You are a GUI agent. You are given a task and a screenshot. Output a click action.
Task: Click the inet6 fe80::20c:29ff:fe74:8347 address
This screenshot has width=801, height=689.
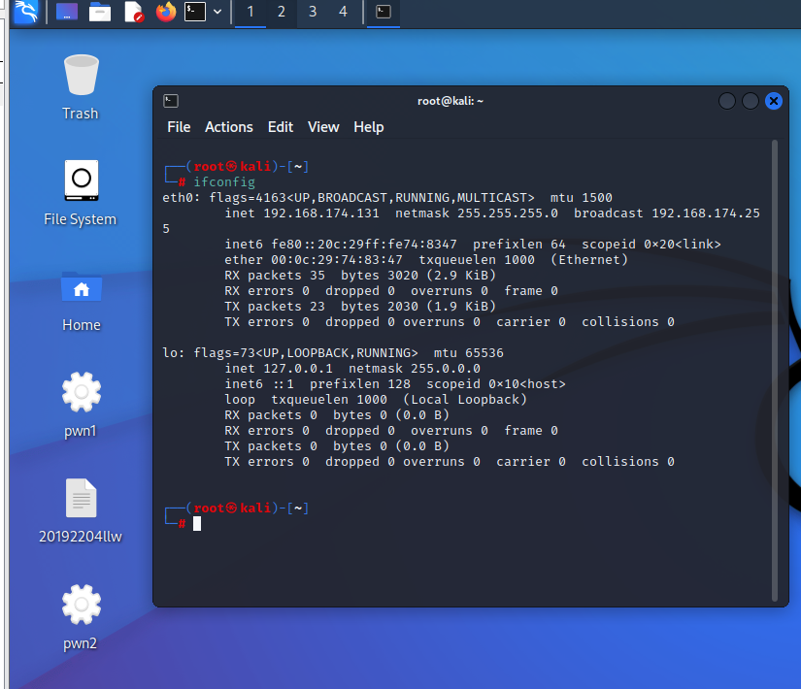point(364,245)
